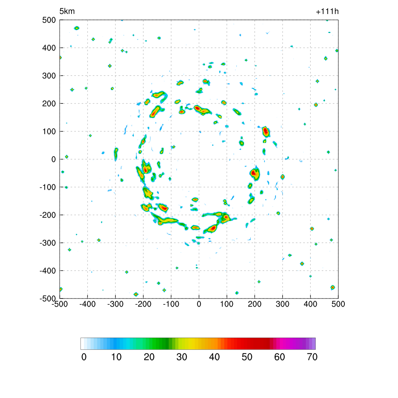Click colorbar scale label "10"
Screen dimensions: 398x398
tap(117, 357)
